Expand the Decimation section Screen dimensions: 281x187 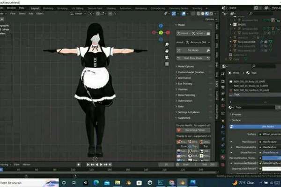(x=184, y=78)
